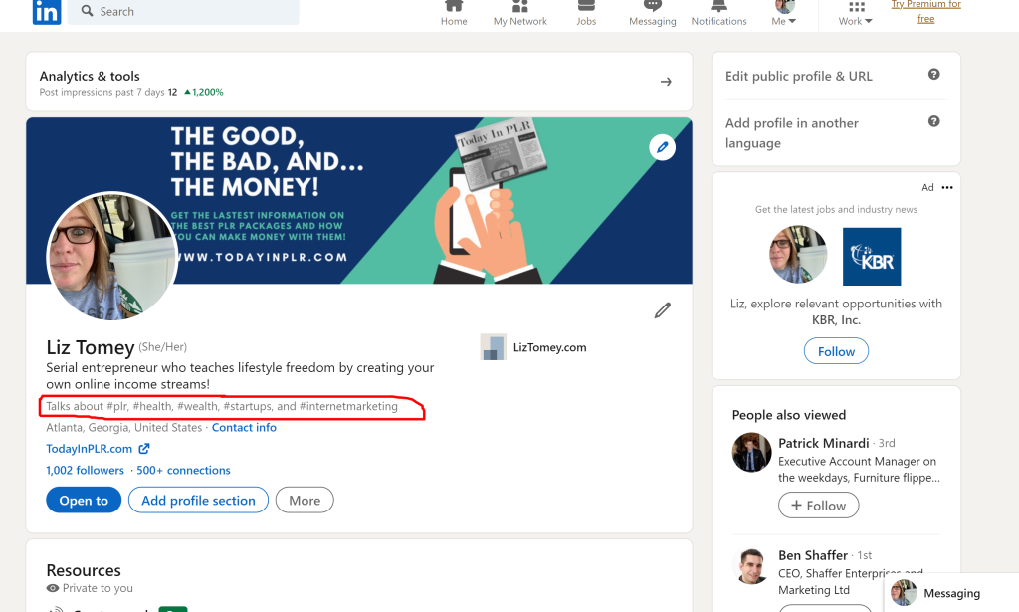Click the 'Talks about #plr' hashtags line
This screenshot has width=1019, height=612.
222,406
